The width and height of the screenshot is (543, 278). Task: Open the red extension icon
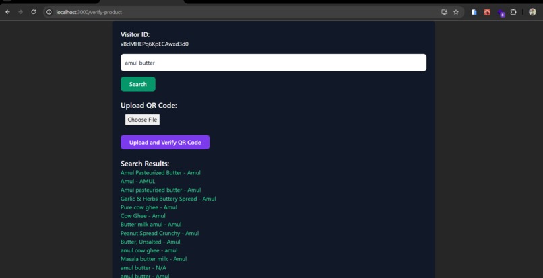[x=487, y=13]
